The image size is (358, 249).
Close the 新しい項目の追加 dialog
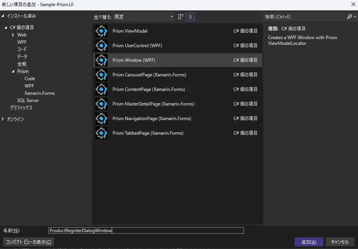pos(353,4)
